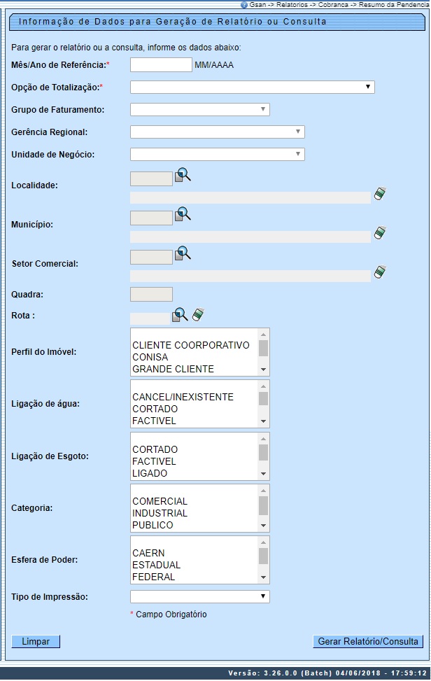
Task: Click the Setor Comercial search icon
Action: coord(183,254)
